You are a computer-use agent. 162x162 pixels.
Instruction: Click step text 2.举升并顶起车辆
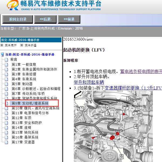(x=92, y=77)
